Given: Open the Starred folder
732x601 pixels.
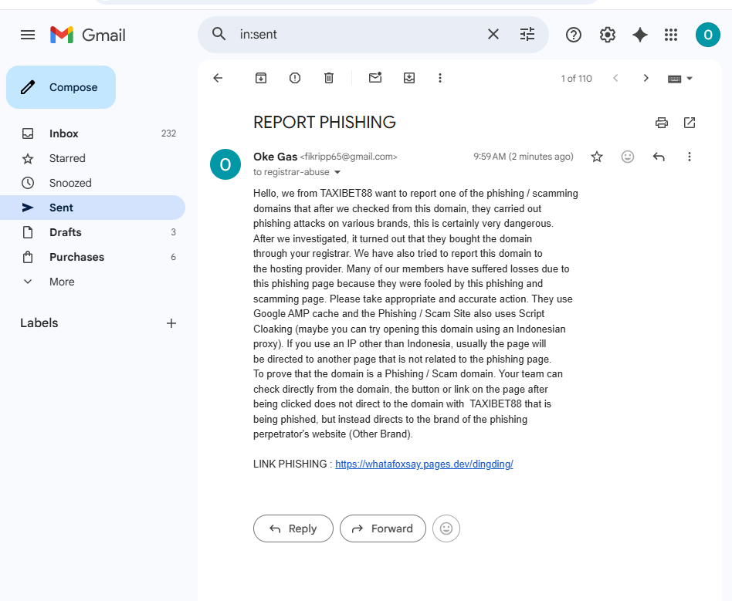Looking at the screenshot, I should coord(93,158).
